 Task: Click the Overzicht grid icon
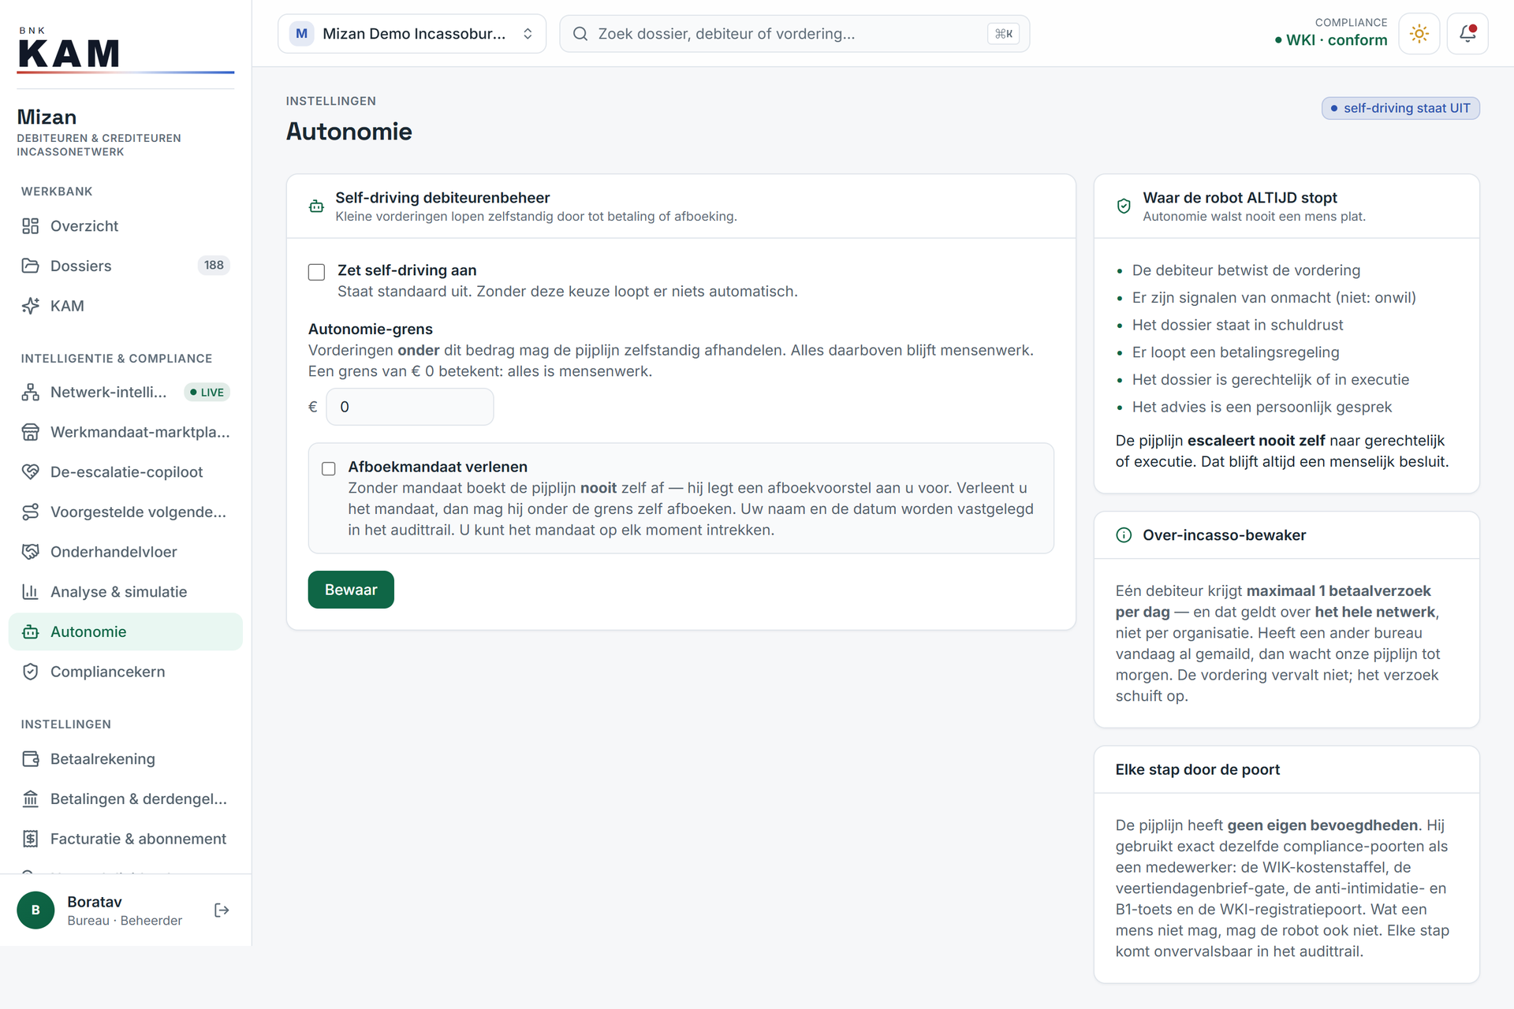tap(30, 226)
